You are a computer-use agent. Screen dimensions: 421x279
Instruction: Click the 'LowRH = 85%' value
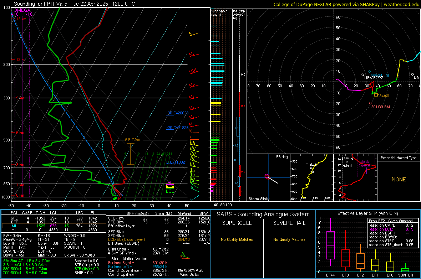tap(15, 244)
